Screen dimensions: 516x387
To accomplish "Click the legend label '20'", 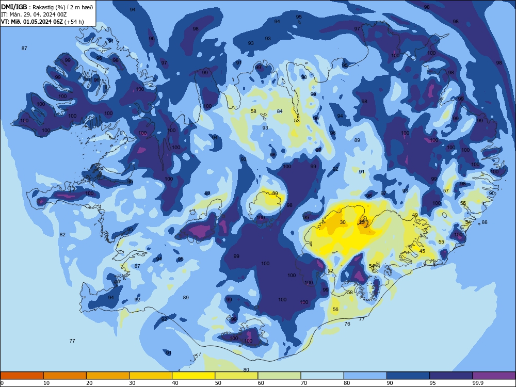I will pos(89,383).
